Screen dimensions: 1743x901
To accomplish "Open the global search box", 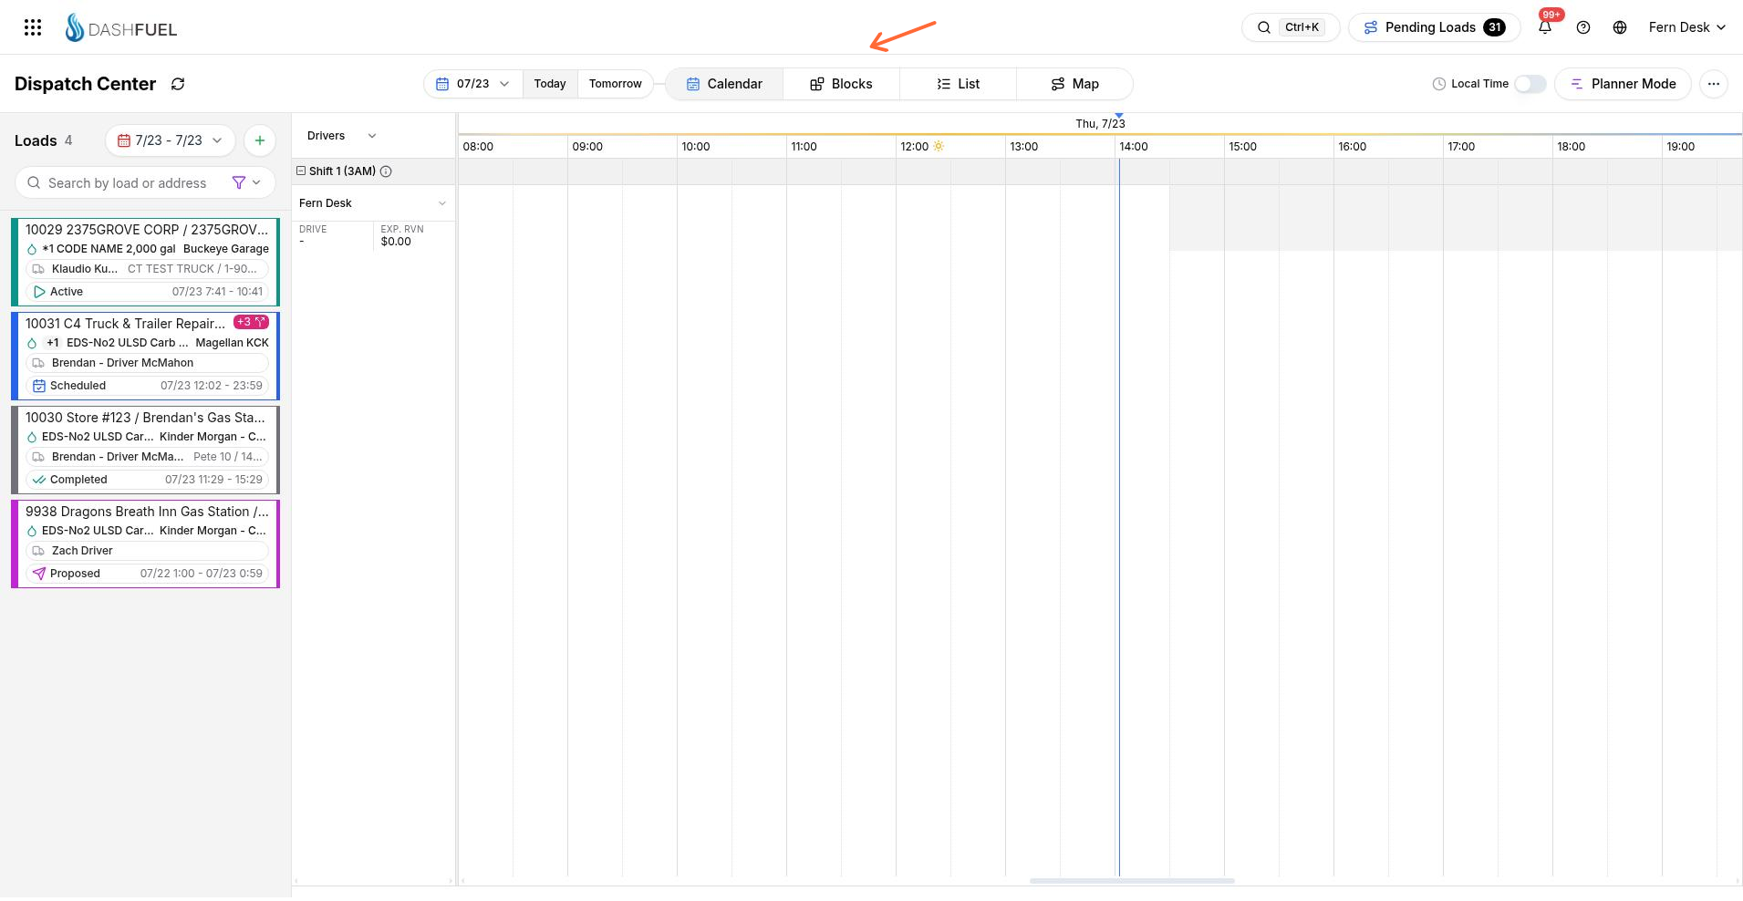I will [1291, 27].
